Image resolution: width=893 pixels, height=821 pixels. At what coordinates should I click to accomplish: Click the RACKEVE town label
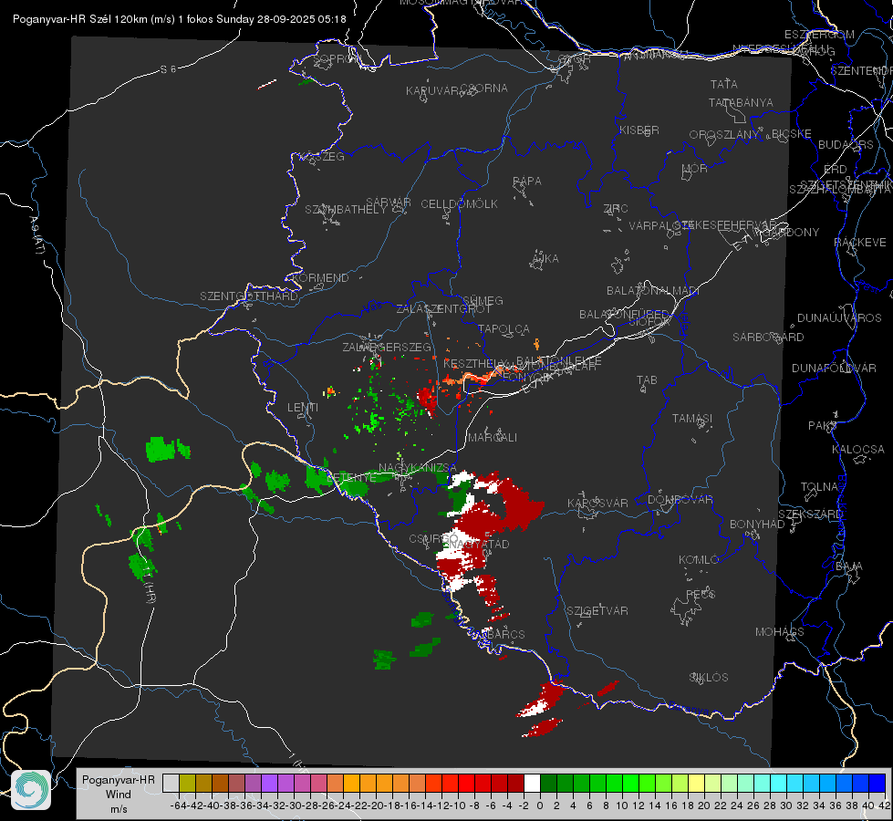860,243
